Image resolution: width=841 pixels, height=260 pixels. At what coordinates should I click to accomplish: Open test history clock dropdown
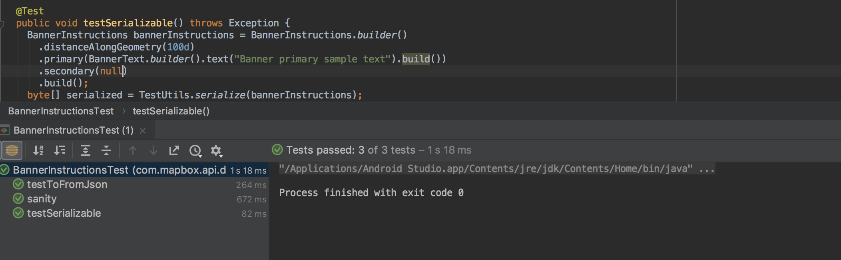[195, 151]
